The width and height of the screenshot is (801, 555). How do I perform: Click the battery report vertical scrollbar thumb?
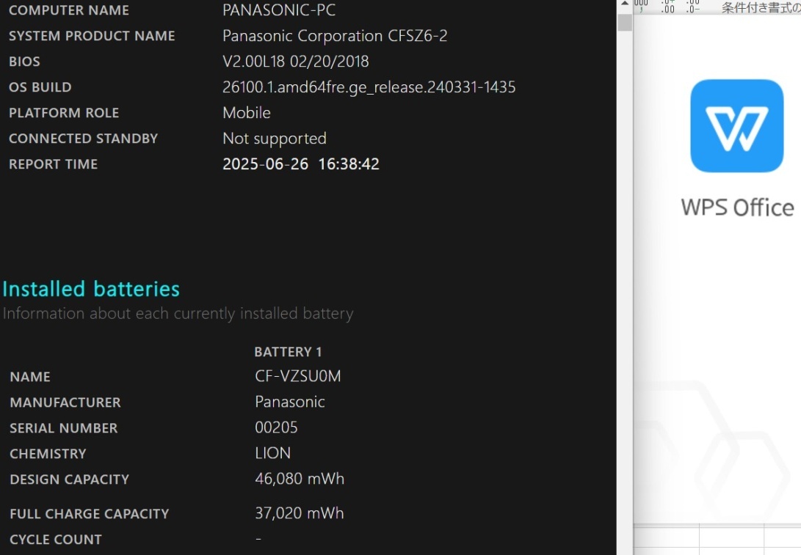coord(624,23)
